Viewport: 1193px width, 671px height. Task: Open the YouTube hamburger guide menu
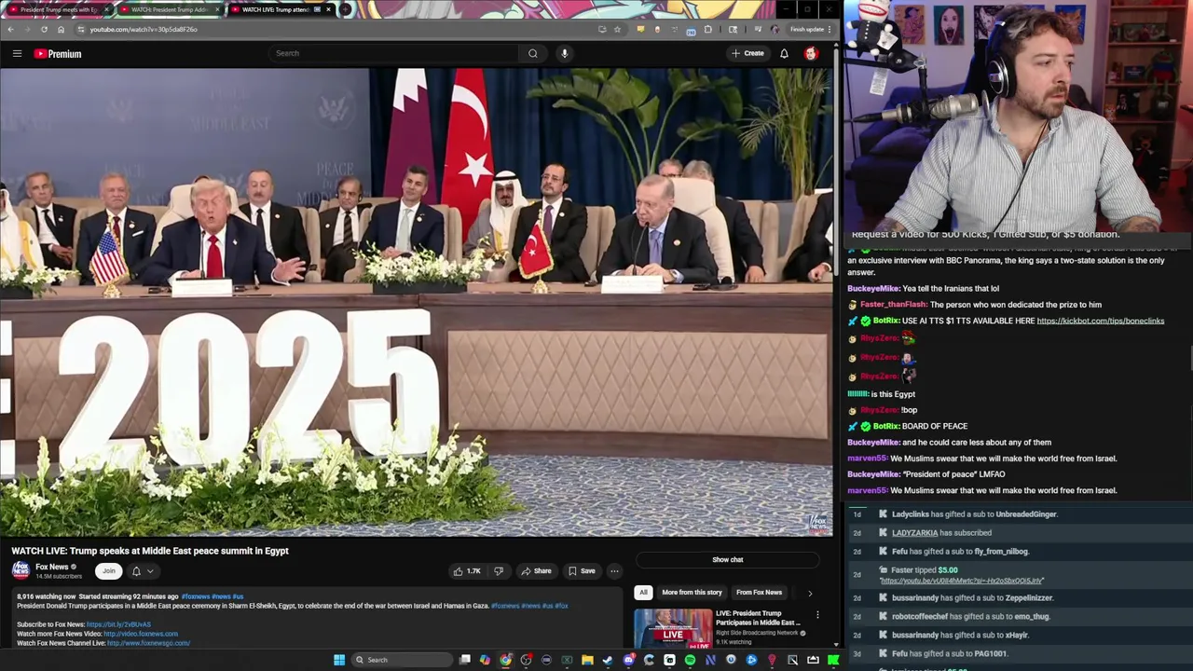tap(17, 53)
